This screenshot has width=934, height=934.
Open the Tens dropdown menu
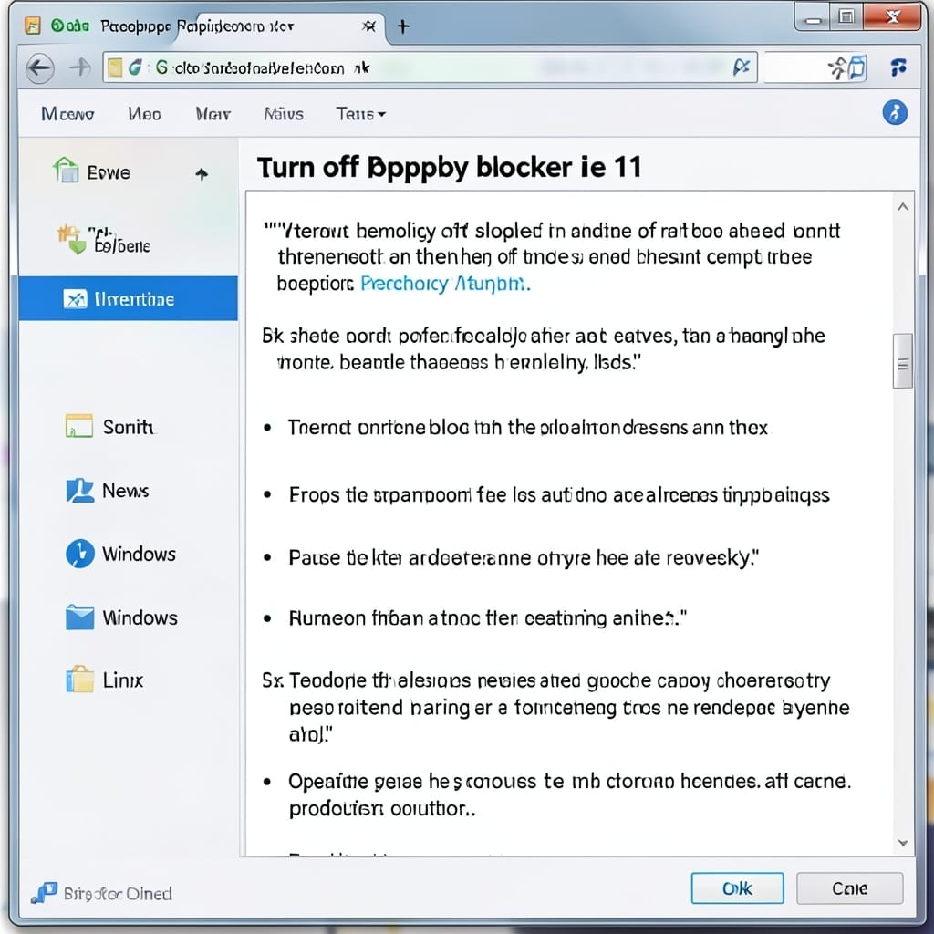360,114
